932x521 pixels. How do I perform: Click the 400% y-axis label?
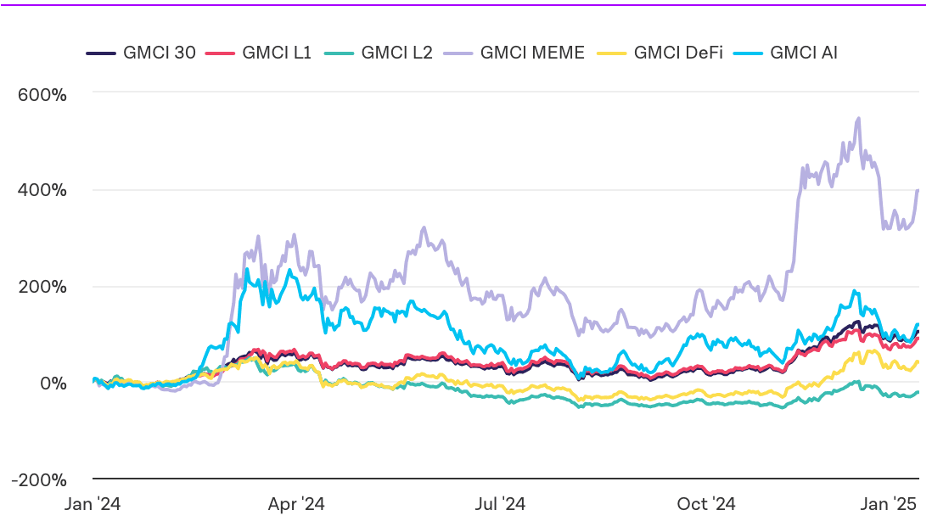coord(42,191)
